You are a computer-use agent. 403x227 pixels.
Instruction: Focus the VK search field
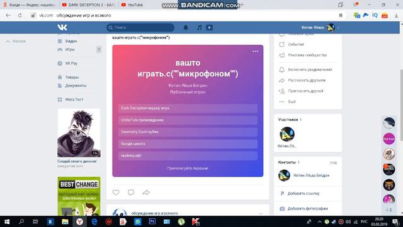(140, 28)
